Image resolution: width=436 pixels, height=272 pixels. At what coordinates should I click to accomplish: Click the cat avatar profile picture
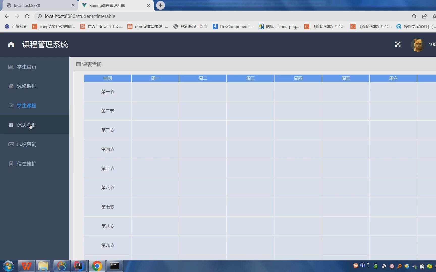[x=418, y=44]
